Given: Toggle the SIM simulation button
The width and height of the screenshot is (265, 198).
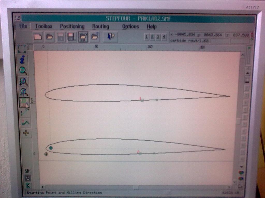Looking at the screenshot, I should point(28,171).
